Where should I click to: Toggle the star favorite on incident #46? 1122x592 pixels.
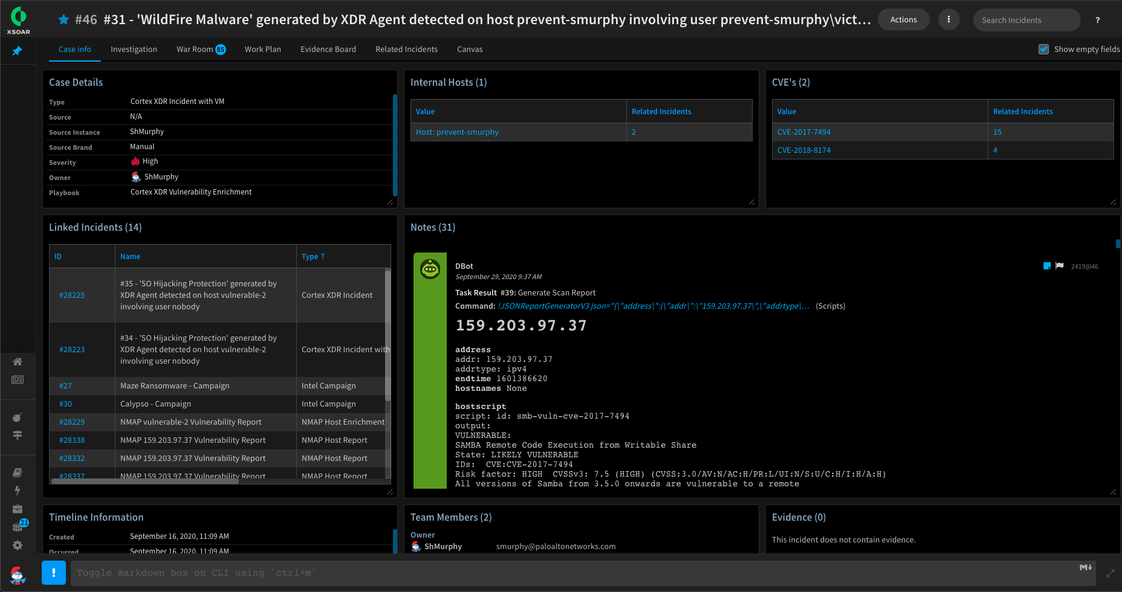63,20
